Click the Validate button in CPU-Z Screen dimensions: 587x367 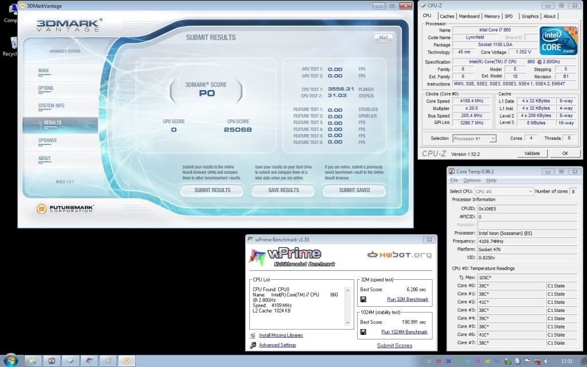point(532,153)
